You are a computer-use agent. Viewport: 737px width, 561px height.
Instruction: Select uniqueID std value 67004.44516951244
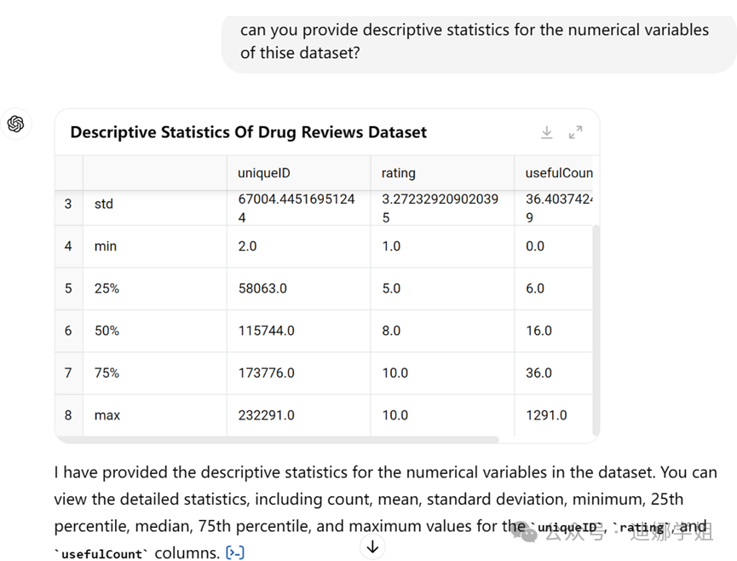click(297, 208)
